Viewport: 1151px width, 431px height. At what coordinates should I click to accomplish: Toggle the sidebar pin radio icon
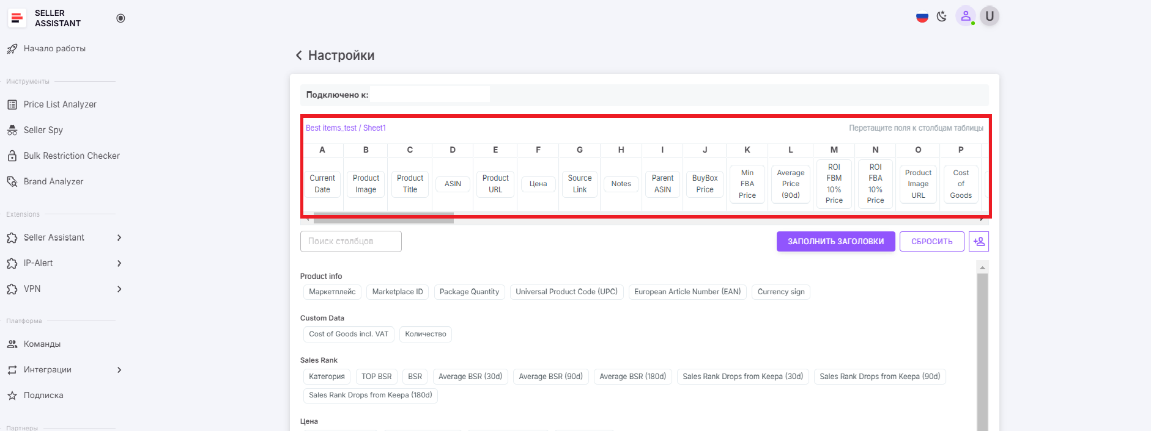[120, 18]
